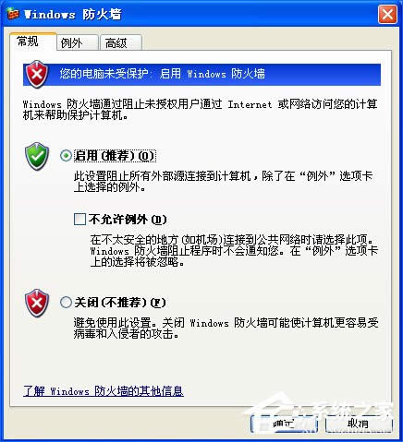Open link 了解 Windows 防火墙的其他信息
Viewport: 403px width, 442px height.
click(x=104, y=391)
